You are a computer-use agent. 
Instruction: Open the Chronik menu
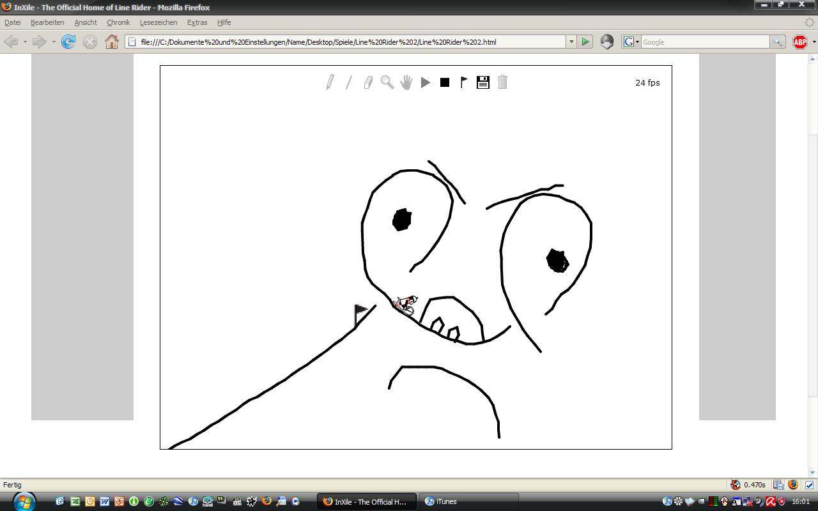pos(118,22)
